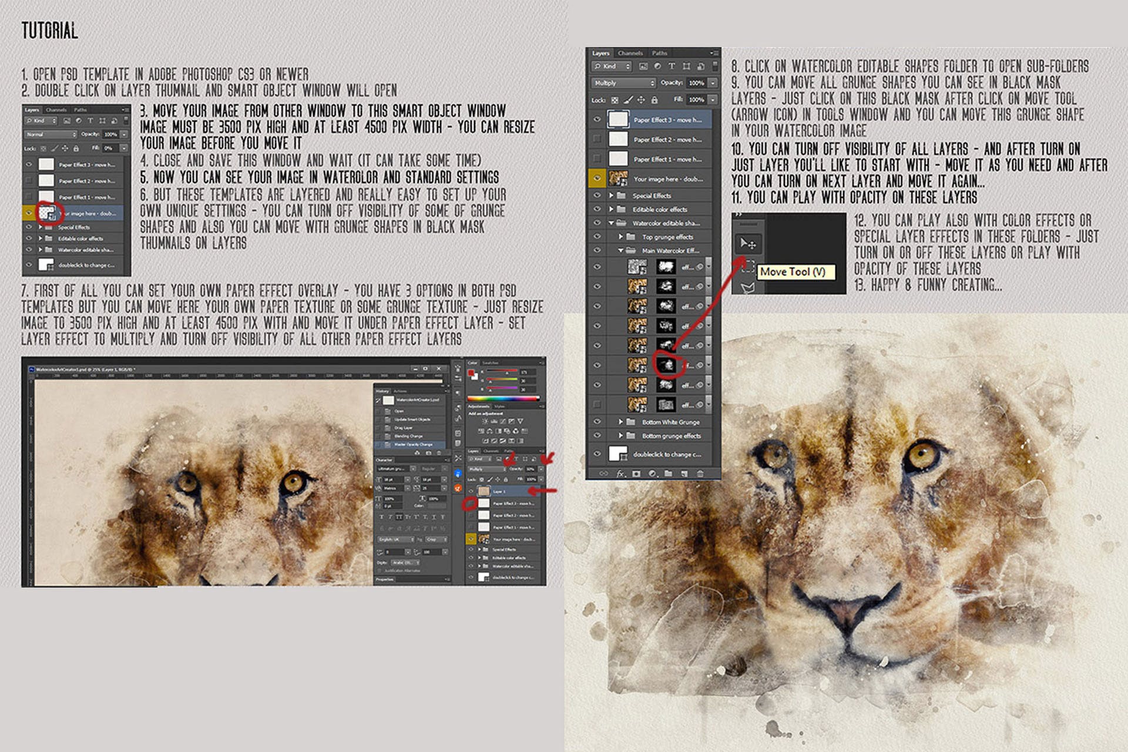
Task: Click the Add layer mask icon
Action: point(636,473)
